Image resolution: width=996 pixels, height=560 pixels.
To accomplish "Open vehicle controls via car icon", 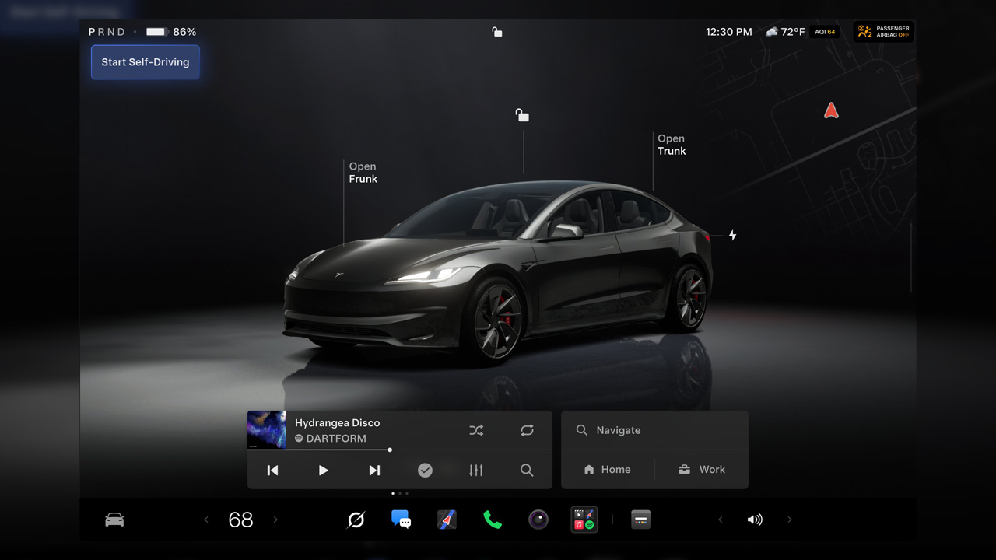I will 114,520.
